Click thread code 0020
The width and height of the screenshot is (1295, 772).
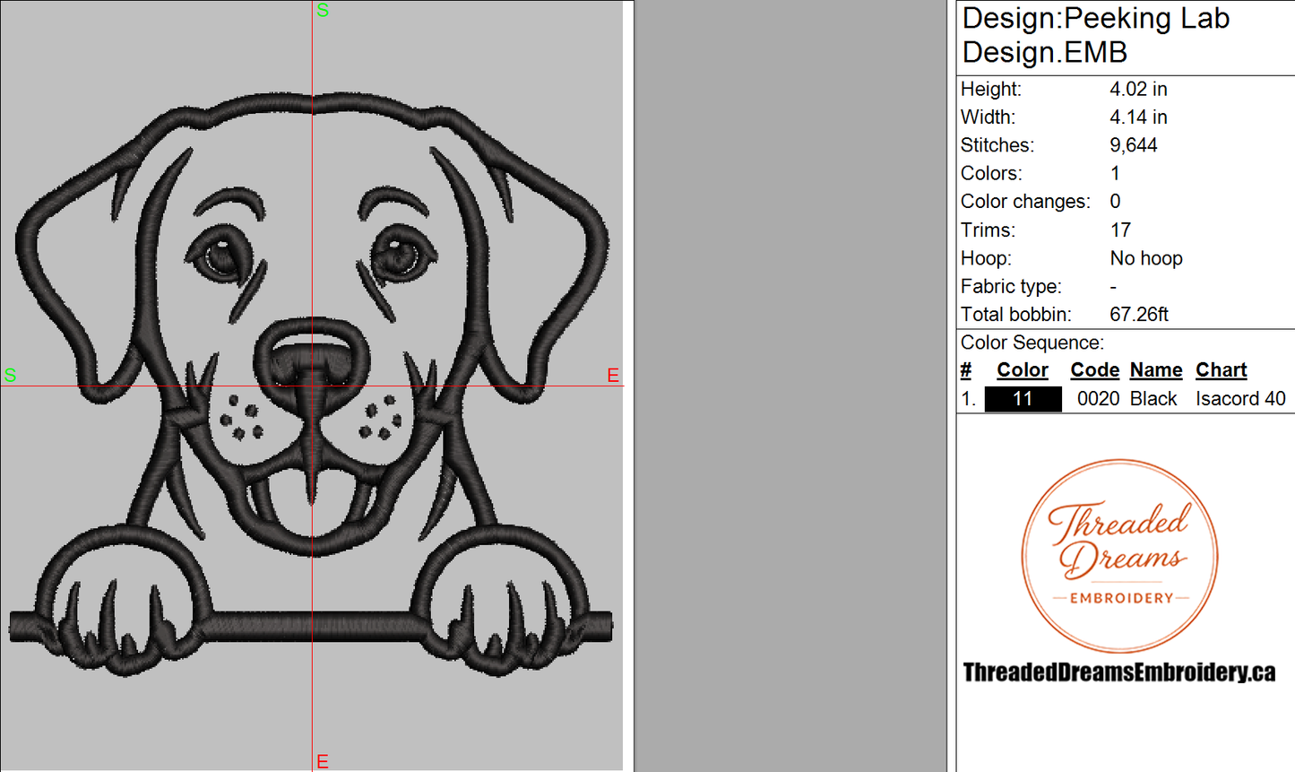coord(1098,399)
